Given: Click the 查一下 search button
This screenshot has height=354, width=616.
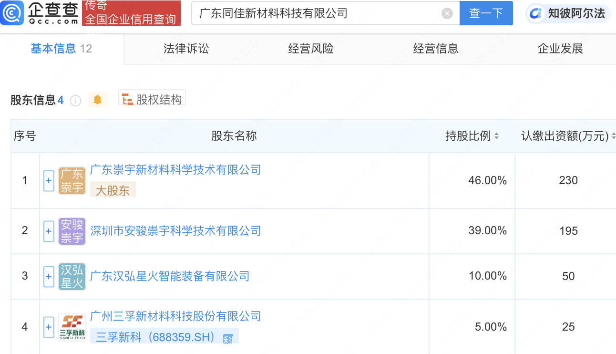Looking at the screenshot, I should pyautogui.click(x=486, y=13).
